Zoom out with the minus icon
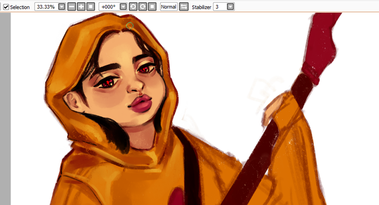Screen dimensions: 379x205 tap(71, 7)
